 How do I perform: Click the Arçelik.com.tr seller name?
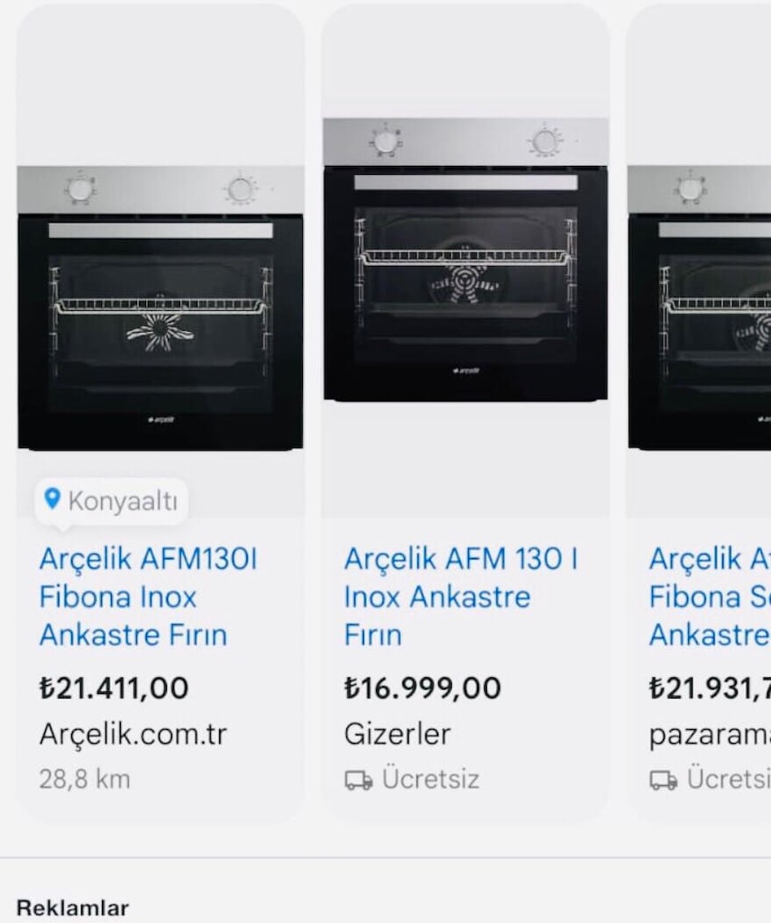[133, 734]
